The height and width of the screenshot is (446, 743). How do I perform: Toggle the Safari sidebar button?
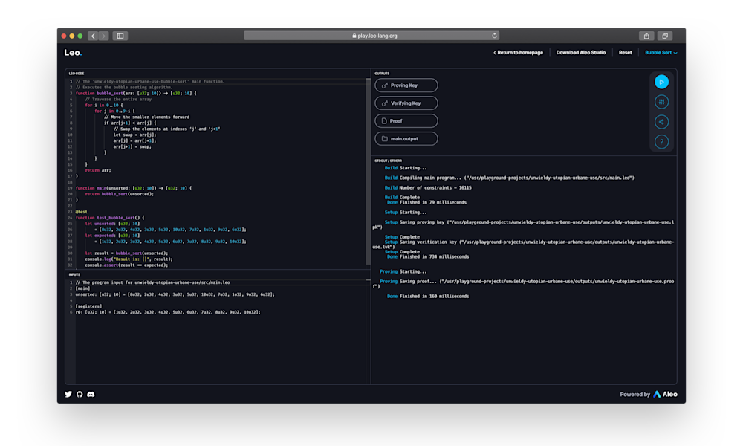click(x=120, y=36)
